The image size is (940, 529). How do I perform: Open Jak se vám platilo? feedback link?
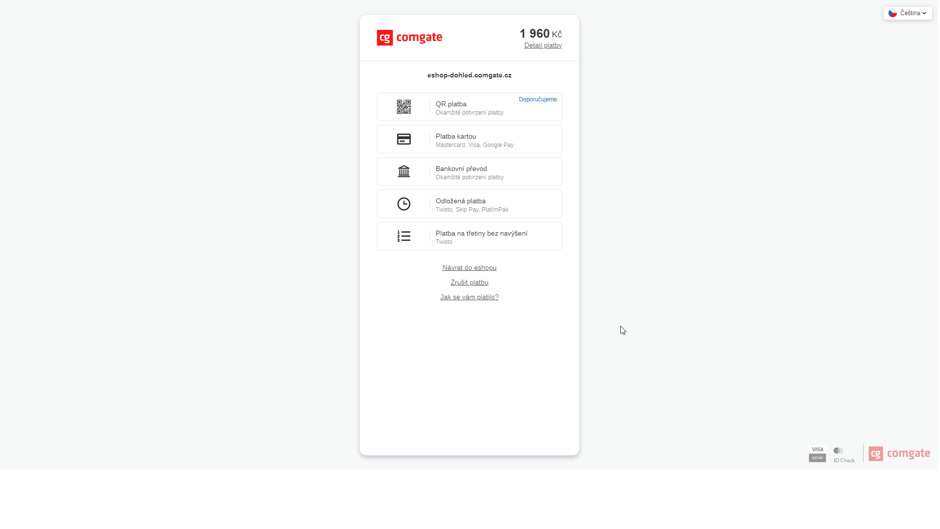click(469, 297)
